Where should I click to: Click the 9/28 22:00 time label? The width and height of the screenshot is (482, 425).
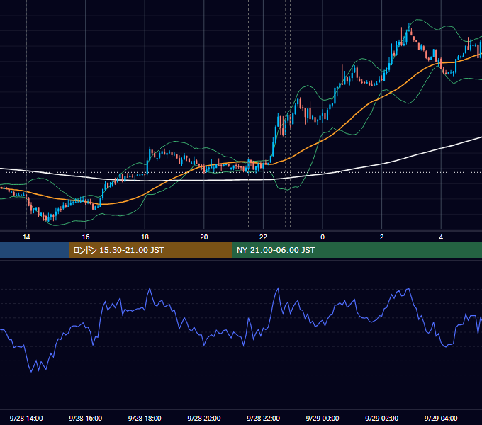click(263, 418)
